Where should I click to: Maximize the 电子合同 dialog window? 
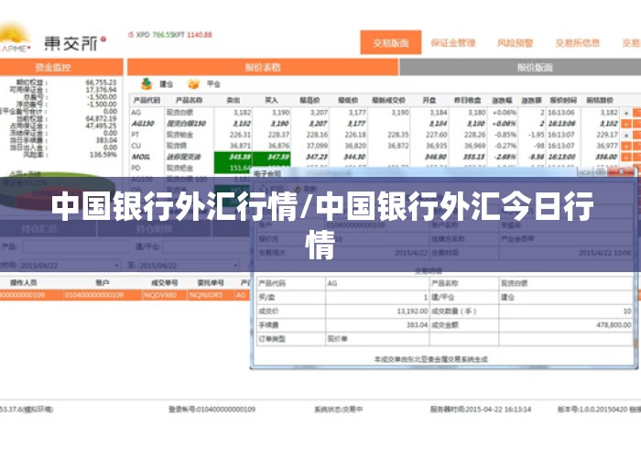point(600,171)
